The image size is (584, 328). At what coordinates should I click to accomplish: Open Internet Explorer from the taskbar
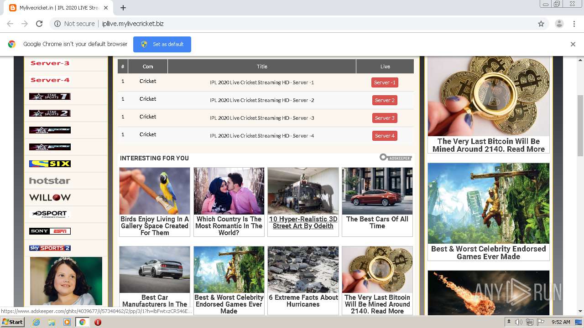click(36, 322)
